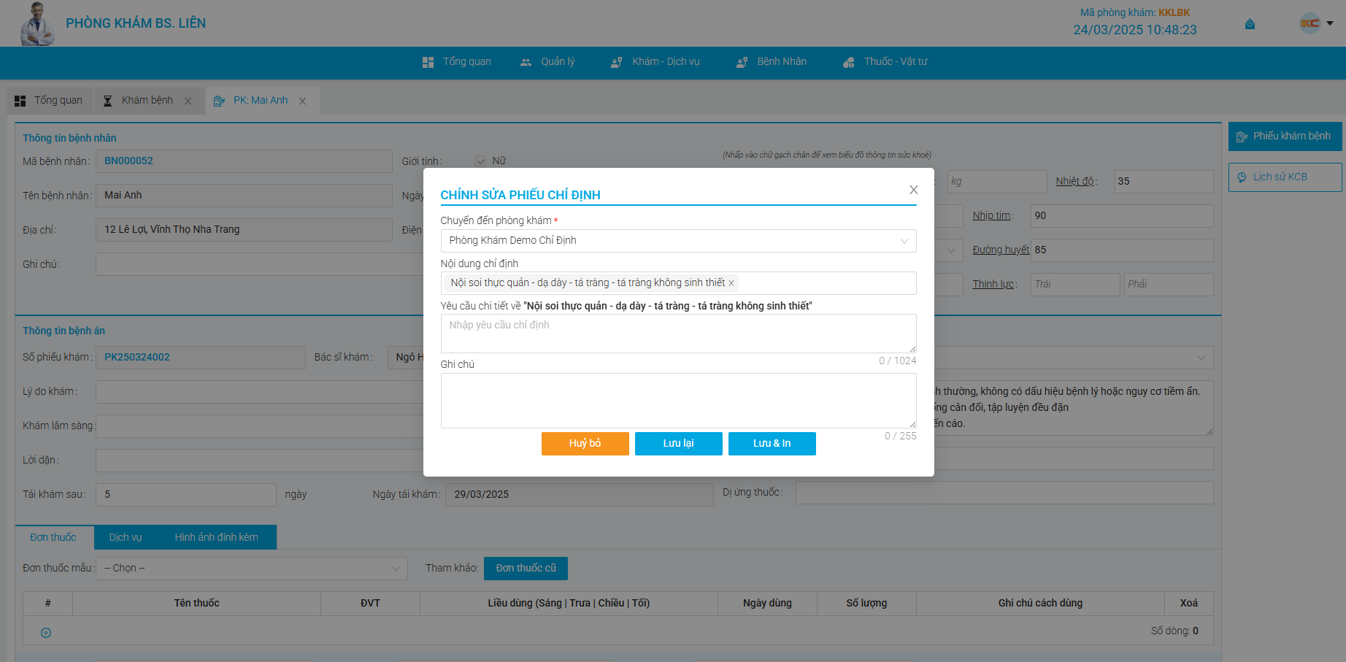Image resolution: width=1346 pixels, height=662 pixels.
Task: Open the Nhịp tim health chart link
Action: click(x=991, y=216)
